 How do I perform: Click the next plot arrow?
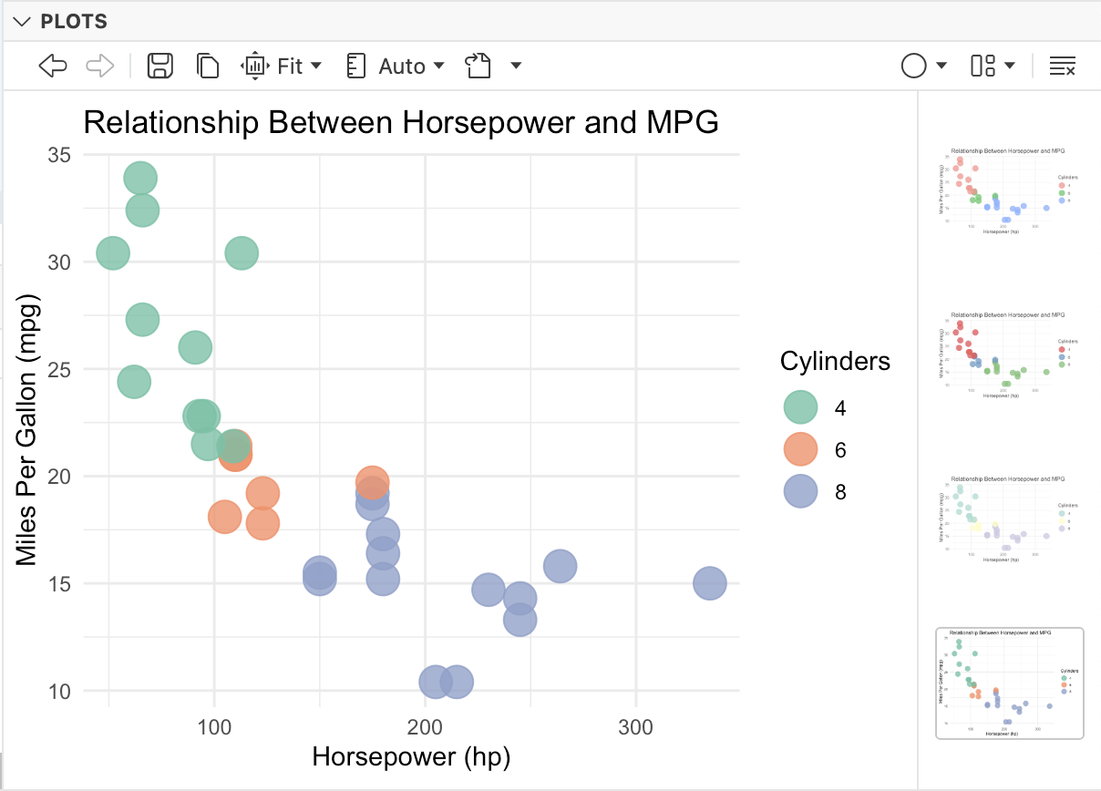(99, 66)
